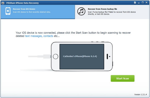Click the Version 1.3.1.4 label
The image size is (150, 98).
click(140, 94)
